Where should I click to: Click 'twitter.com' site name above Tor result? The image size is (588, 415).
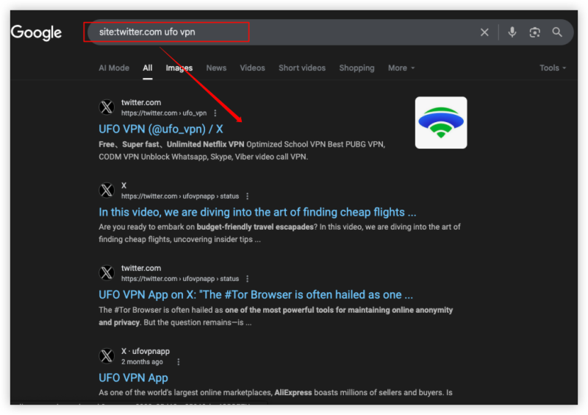[141, 268]
